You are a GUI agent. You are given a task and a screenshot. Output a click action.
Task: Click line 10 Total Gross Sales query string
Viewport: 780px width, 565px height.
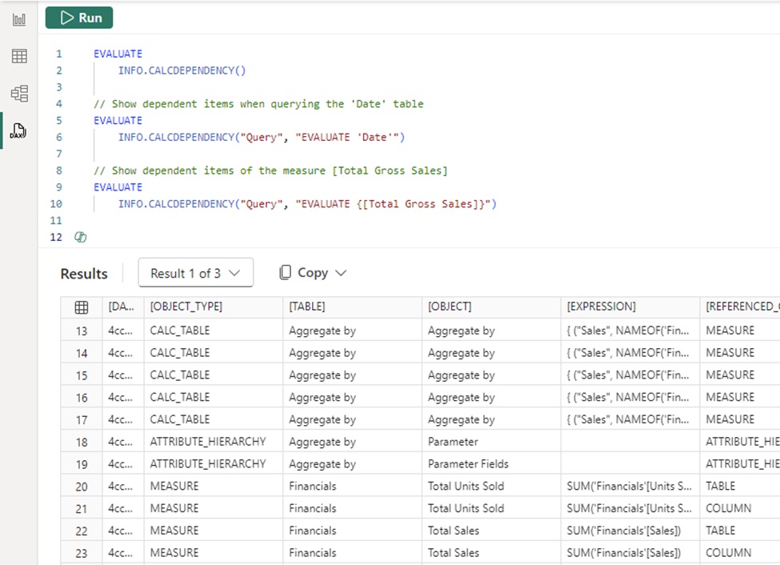pos(393,203)
